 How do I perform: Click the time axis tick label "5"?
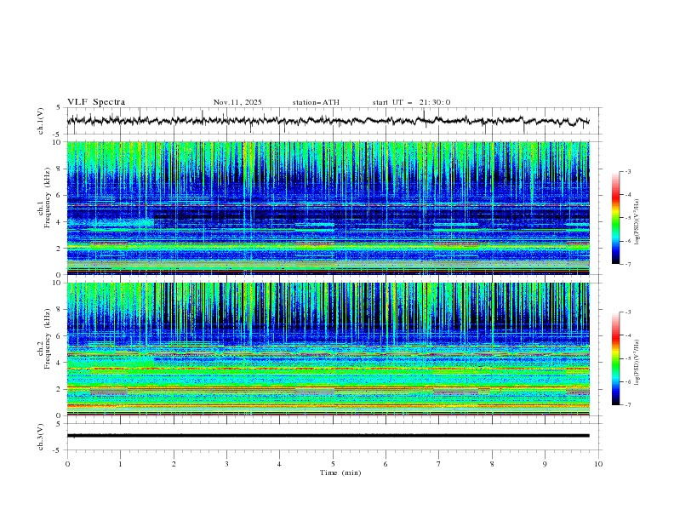pos(333,464)
